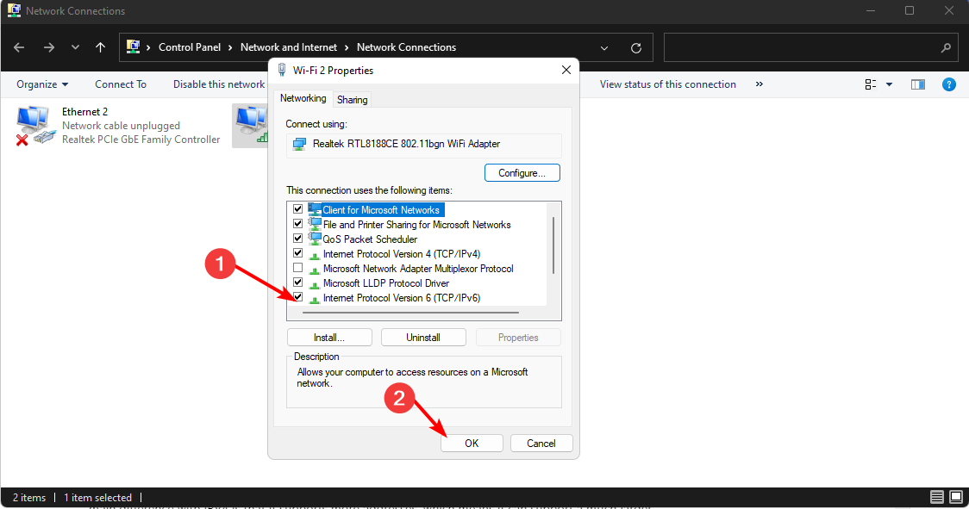Select the Wi-Fi connection icon behind the dialog

250,126
